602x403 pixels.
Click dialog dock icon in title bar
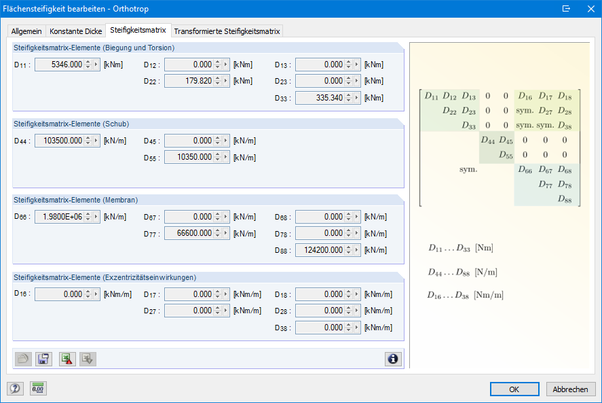point(566,8)
